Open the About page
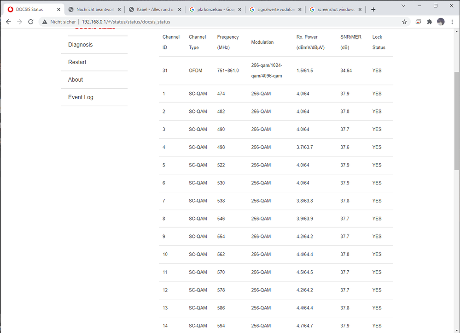 coord(75,79)
